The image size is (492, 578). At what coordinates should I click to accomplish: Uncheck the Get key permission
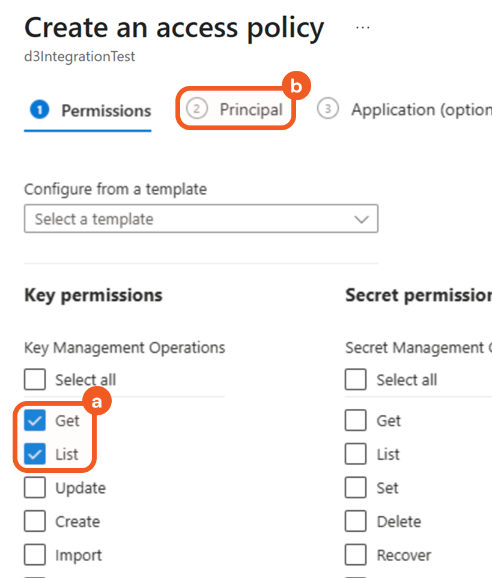(x=35, y=421)
